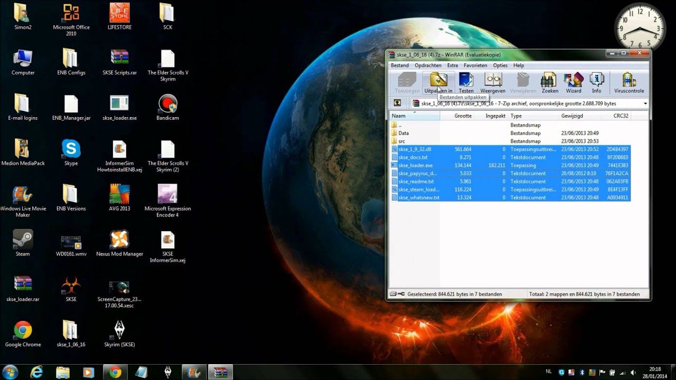This screenshot has width=676, height=380.
Task: Select the Microsoft Expression Encoder 4 icon
Action: pos(168,201)
